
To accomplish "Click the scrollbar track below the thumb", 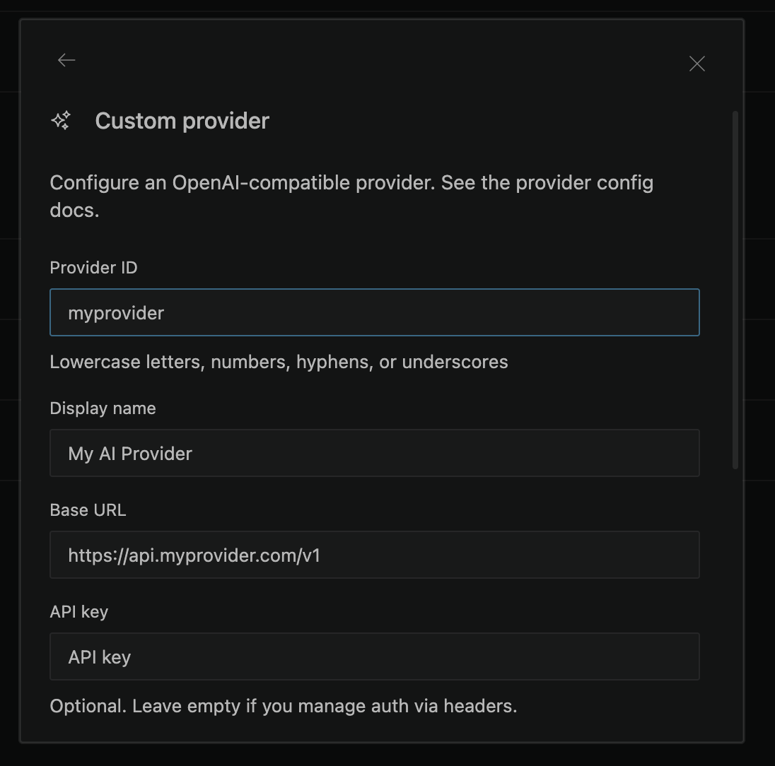I will tap(735, 601).
